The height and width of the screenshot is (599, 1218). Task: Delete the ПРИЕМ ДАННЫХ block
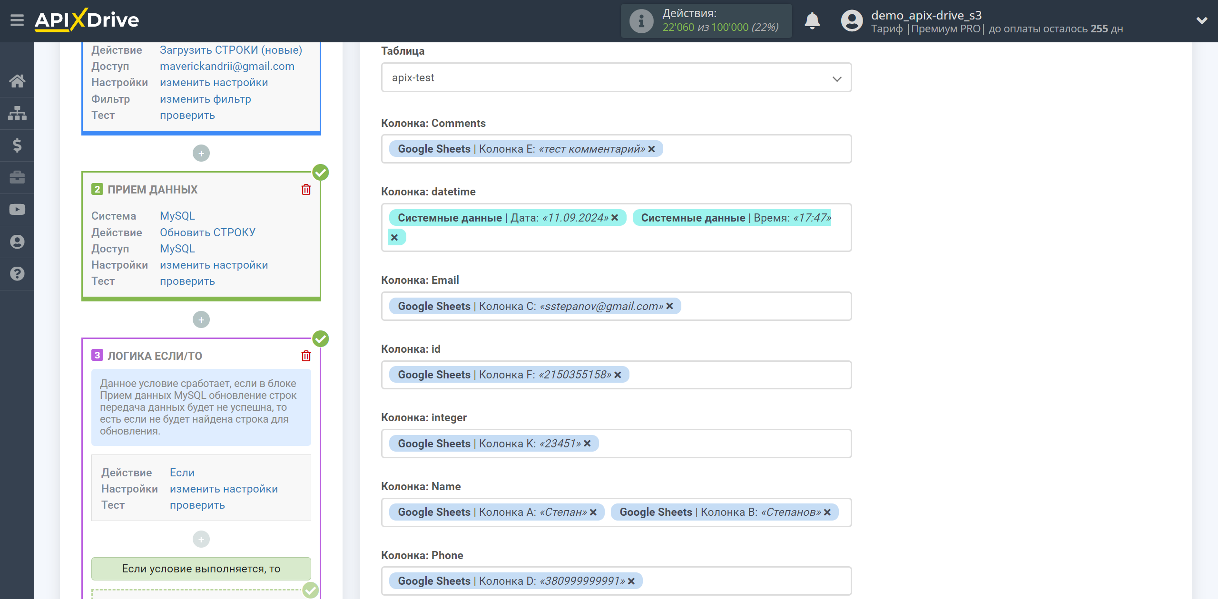[306, 190]
